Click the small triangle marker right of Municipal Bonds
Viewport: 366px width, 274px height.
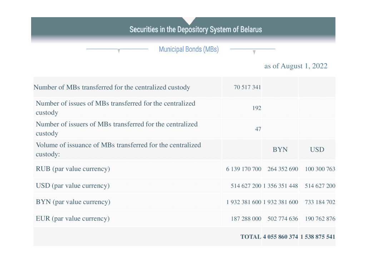click(254, 52)
